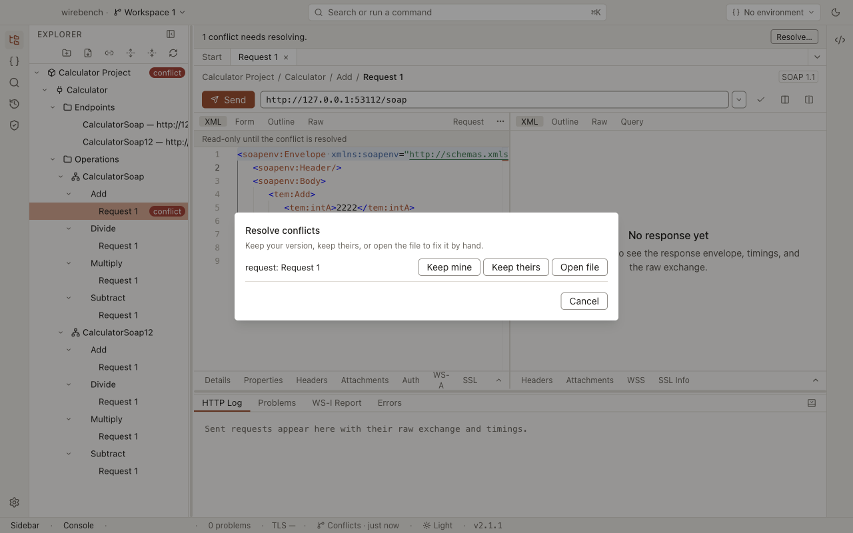The height and width of the screenshot is (533, 853).
Task: Collapse the Endpoints folder
Action: (53, 107)
